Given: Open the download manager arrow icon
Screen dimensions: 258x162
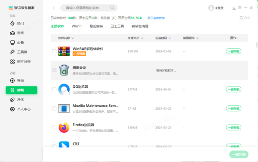Looking at the screenshot, I should pyautogui.click(x=234, y=8).
